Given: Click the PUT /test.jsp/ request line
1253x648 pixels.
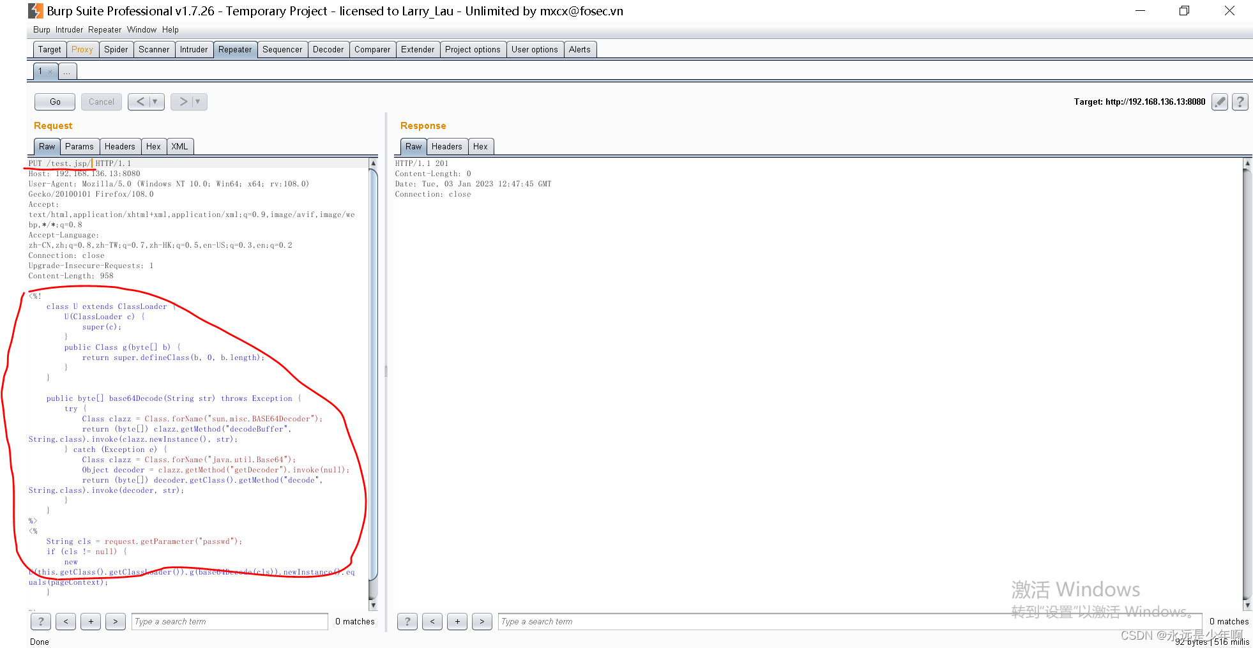Looking at the screenshot, I should tap(80, 163).
